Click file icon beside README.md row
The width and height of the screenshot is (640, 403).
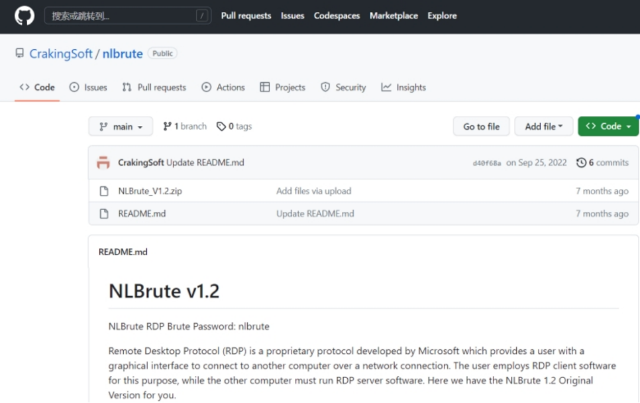point(104,214)
